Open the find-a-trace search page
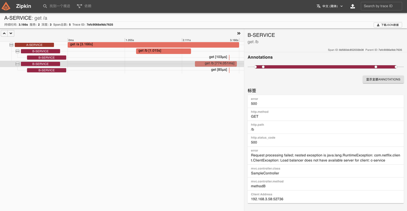The width and height of the screenshot is (407, 211). 57,6
